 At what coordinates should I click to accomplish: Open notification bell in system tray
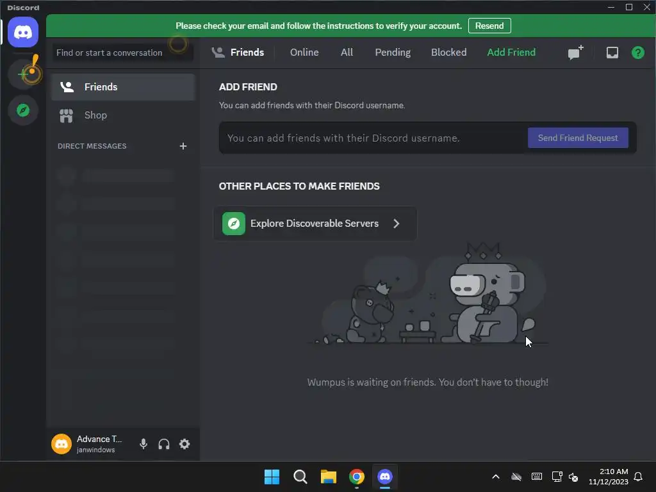[x=638, y=477]
